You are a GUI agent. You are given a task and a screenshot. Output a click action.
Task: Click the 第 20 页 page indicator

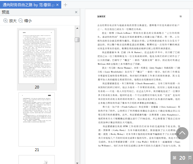tap(182, 158)
